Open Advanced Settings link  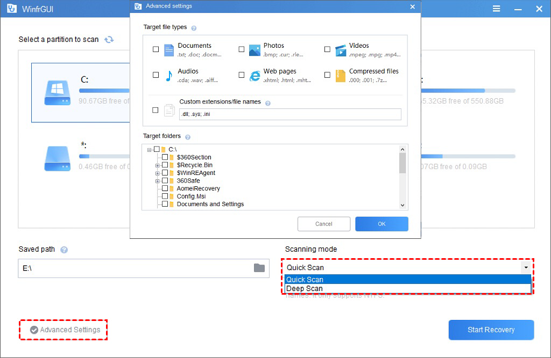tap(70, 330)
